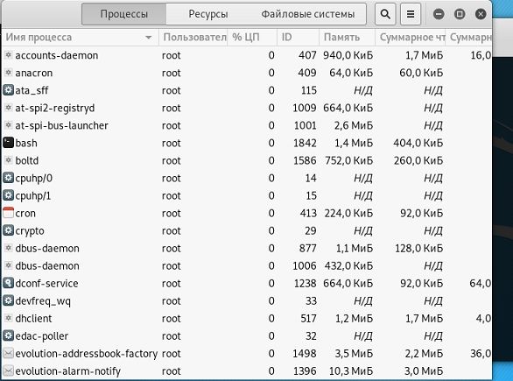Select the evolution-alarm-notify process name
The image size is (513, 381).
[x=67, y=371]
